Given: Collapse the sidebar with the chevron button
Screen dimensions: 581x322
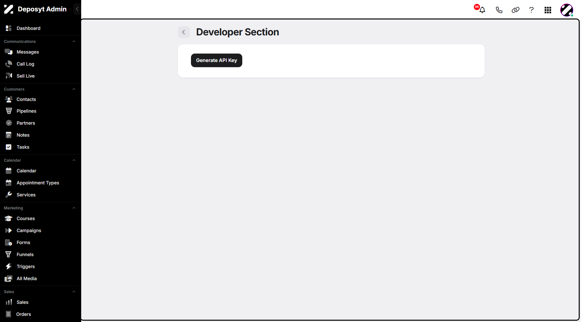Looking at the screenshot, I should (x=77, y=9).
